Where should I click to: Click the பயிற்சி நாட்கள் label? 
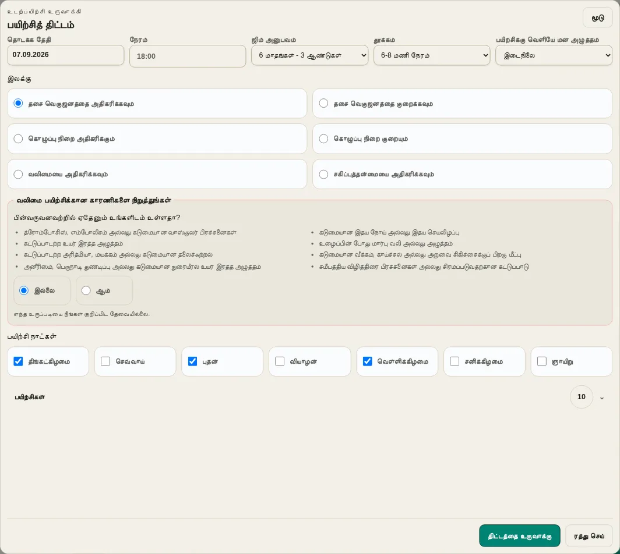31,336
